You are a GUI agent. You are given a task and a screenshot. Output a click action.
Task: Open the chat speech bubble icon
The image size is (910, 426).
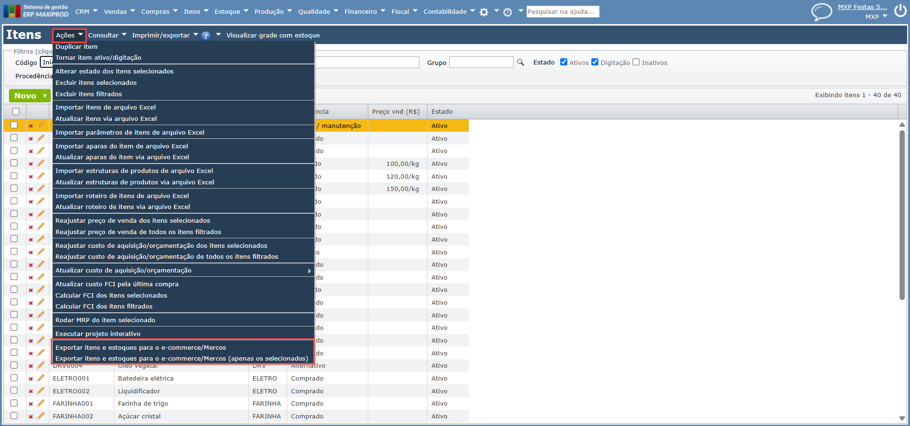point(821,11)
